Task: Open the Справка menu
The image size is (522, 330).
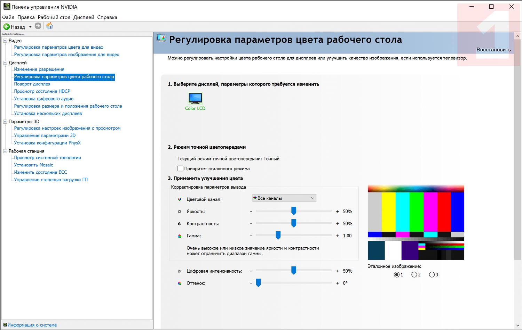Action: click(x=107, y=17)
